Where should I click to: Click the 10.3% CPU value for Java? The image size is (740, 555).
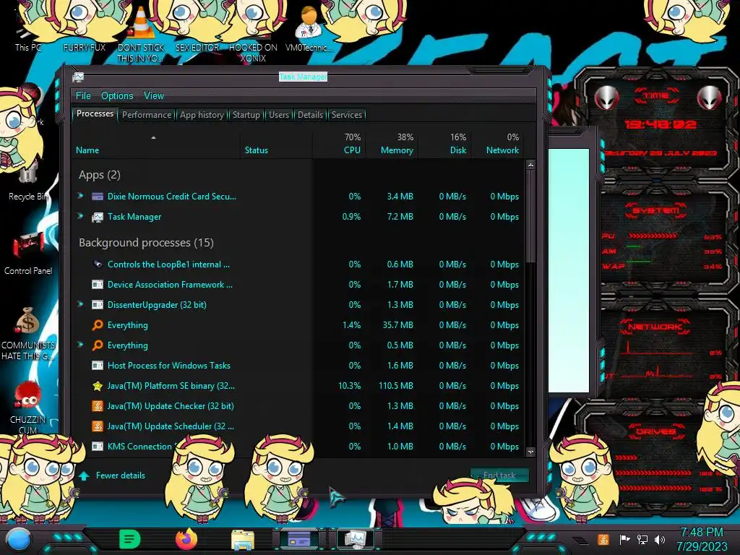click(349, 386)
